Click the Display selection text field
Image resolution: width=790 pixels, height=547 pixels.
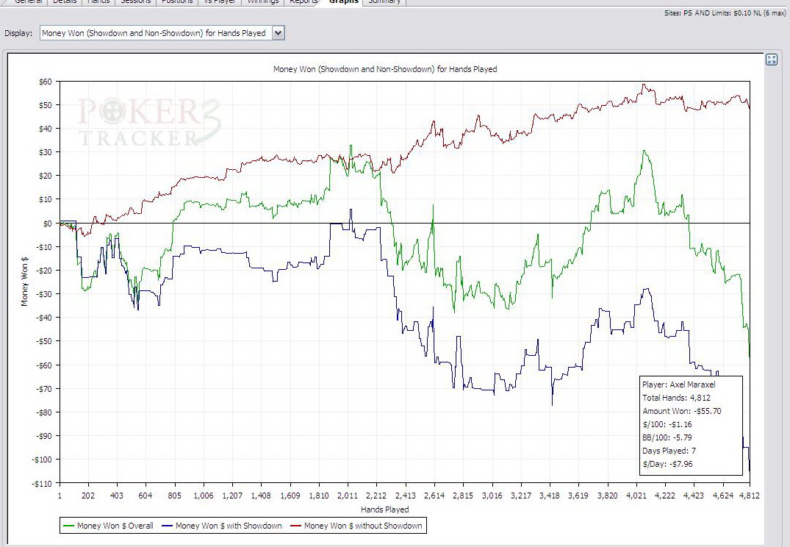tap(154, 33)
